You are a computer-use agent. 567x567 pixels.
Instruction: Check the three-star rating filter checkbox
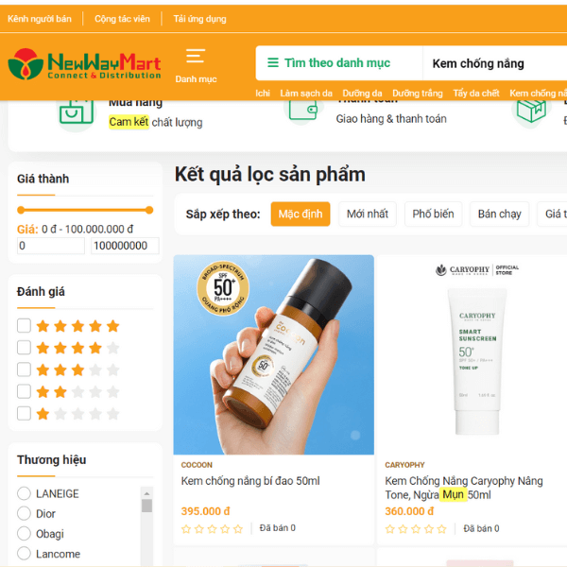pyautogui.click(x=24, y=369)
